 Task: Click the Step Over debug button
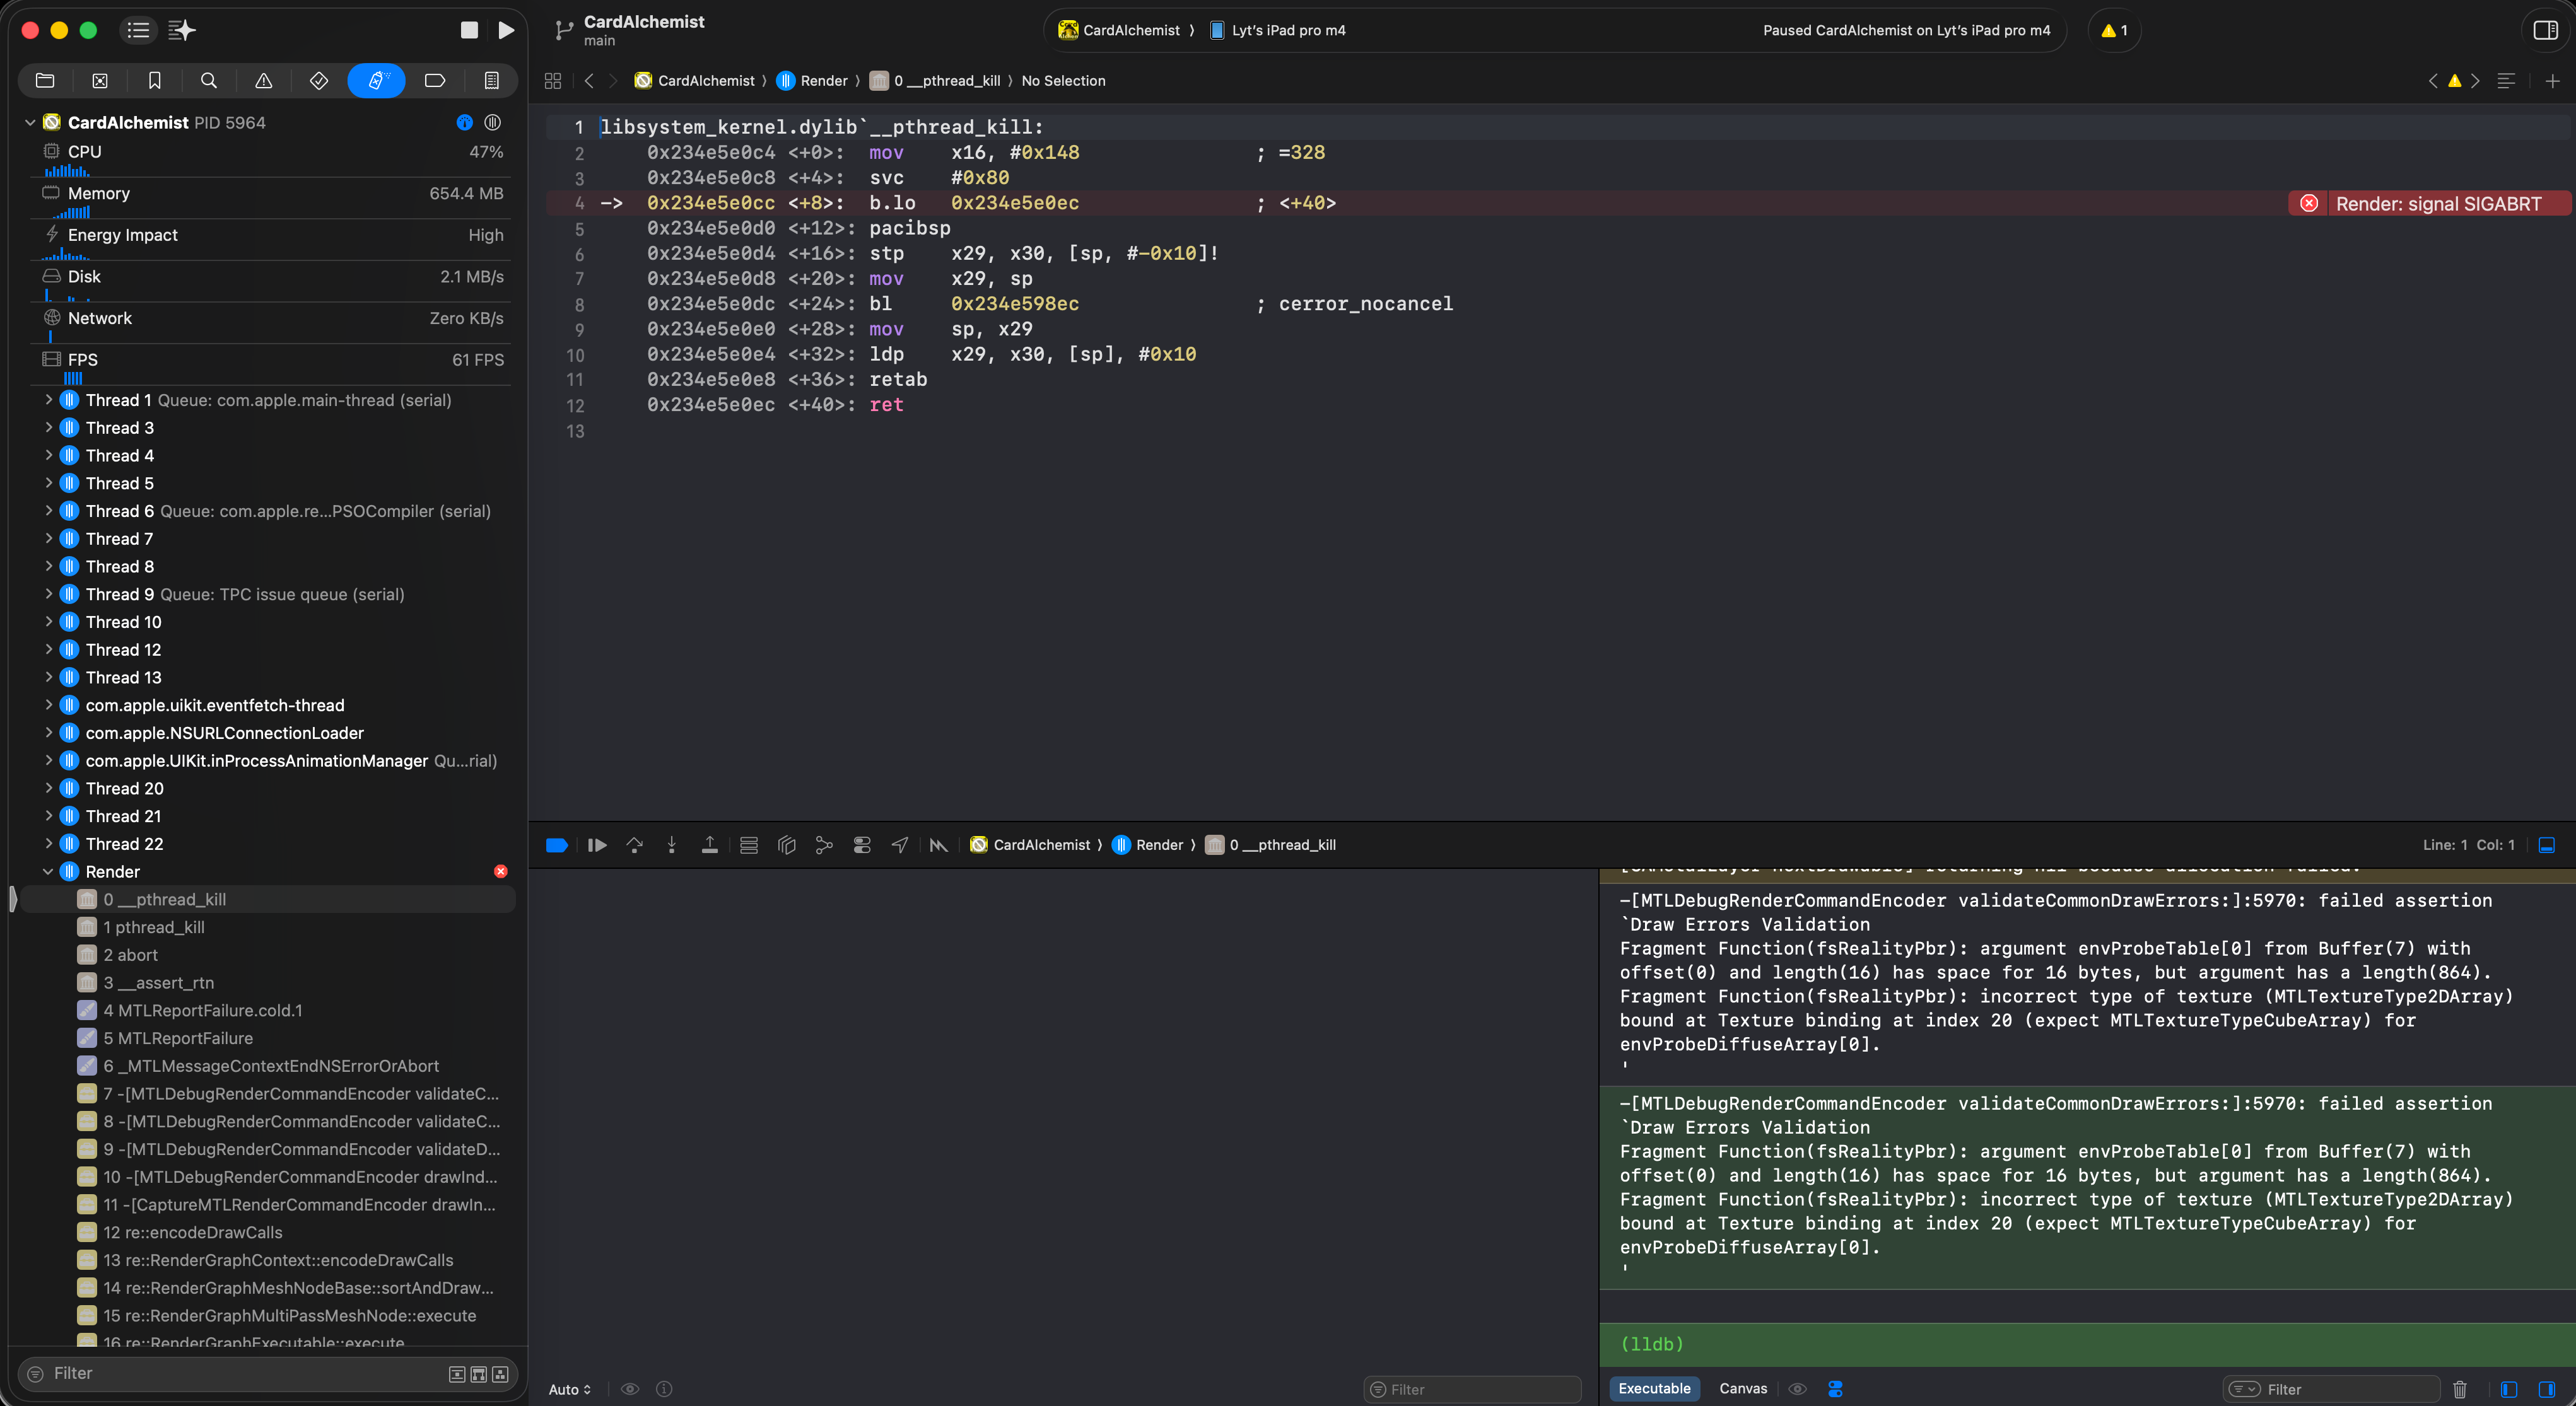(x=634, y=845)
